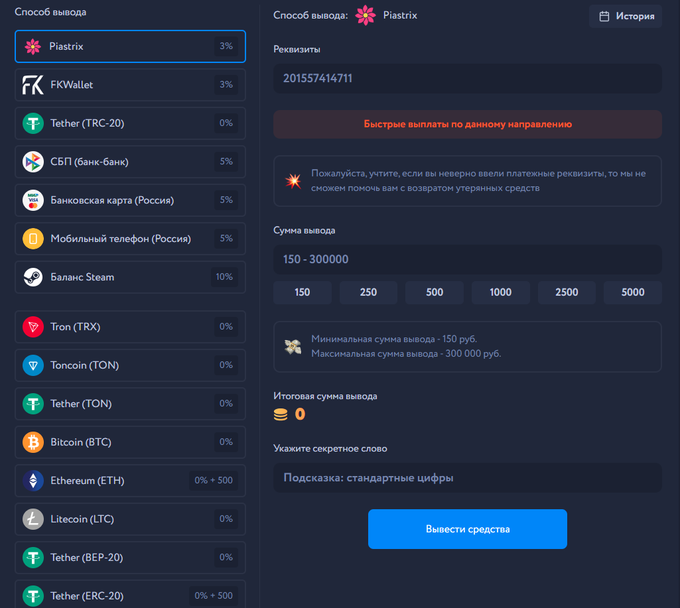The height and width of the screenshot is (608, 680).
Task: Click the calendar icon in the История button
Action: pyautogui.click(x=604, y=17)
